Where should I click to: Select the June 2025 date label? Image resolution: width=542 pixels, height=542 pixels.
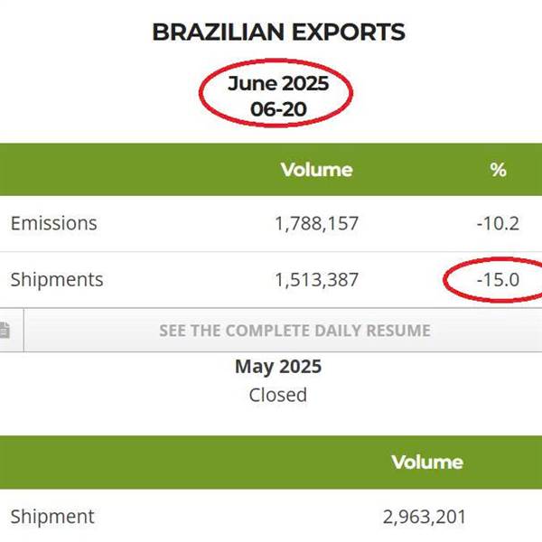[x=278, y=84]
